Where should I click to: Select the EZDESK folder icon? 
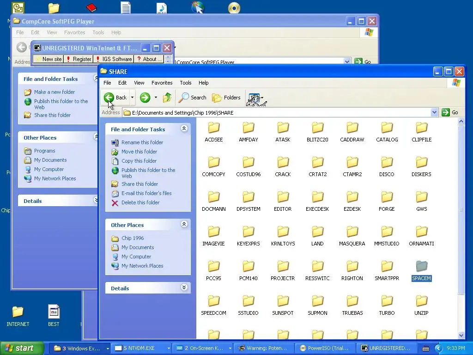352,197
